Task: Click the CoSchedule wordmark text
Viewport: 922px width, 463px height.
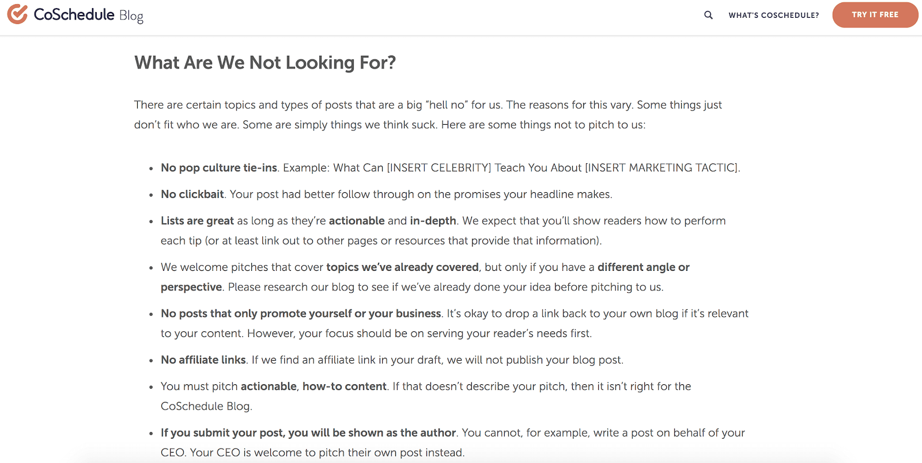Action: coord(74,15)
